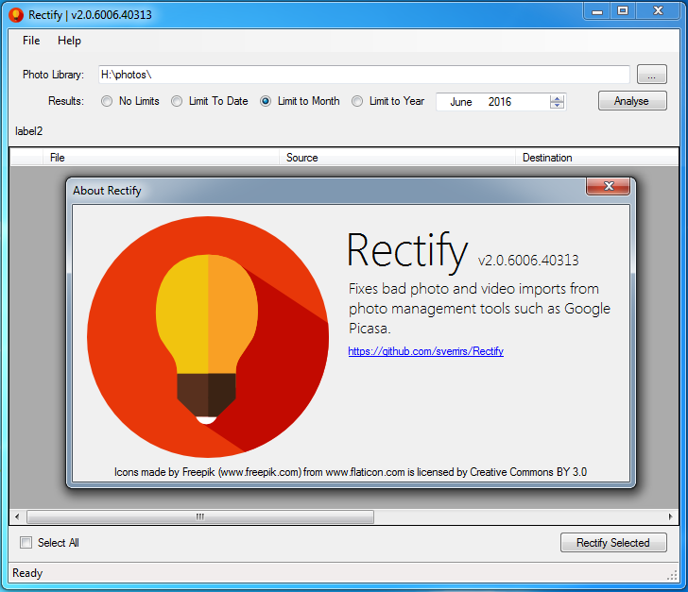Click June in the date picker
This screenshot has width=688, height=592.
point(461,102)
